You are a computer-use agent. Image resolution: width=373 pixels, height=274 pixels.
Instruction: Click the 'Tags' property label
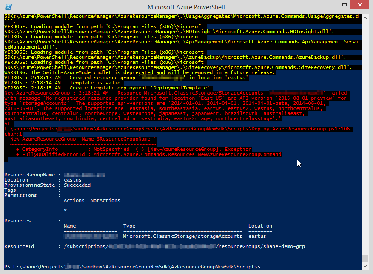(x=10, y=190)
